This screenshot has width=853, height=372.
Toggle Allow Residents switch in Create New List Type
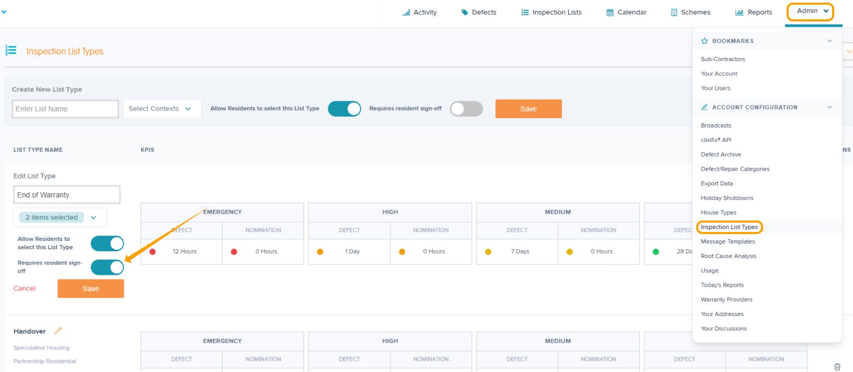coord(344,109)
